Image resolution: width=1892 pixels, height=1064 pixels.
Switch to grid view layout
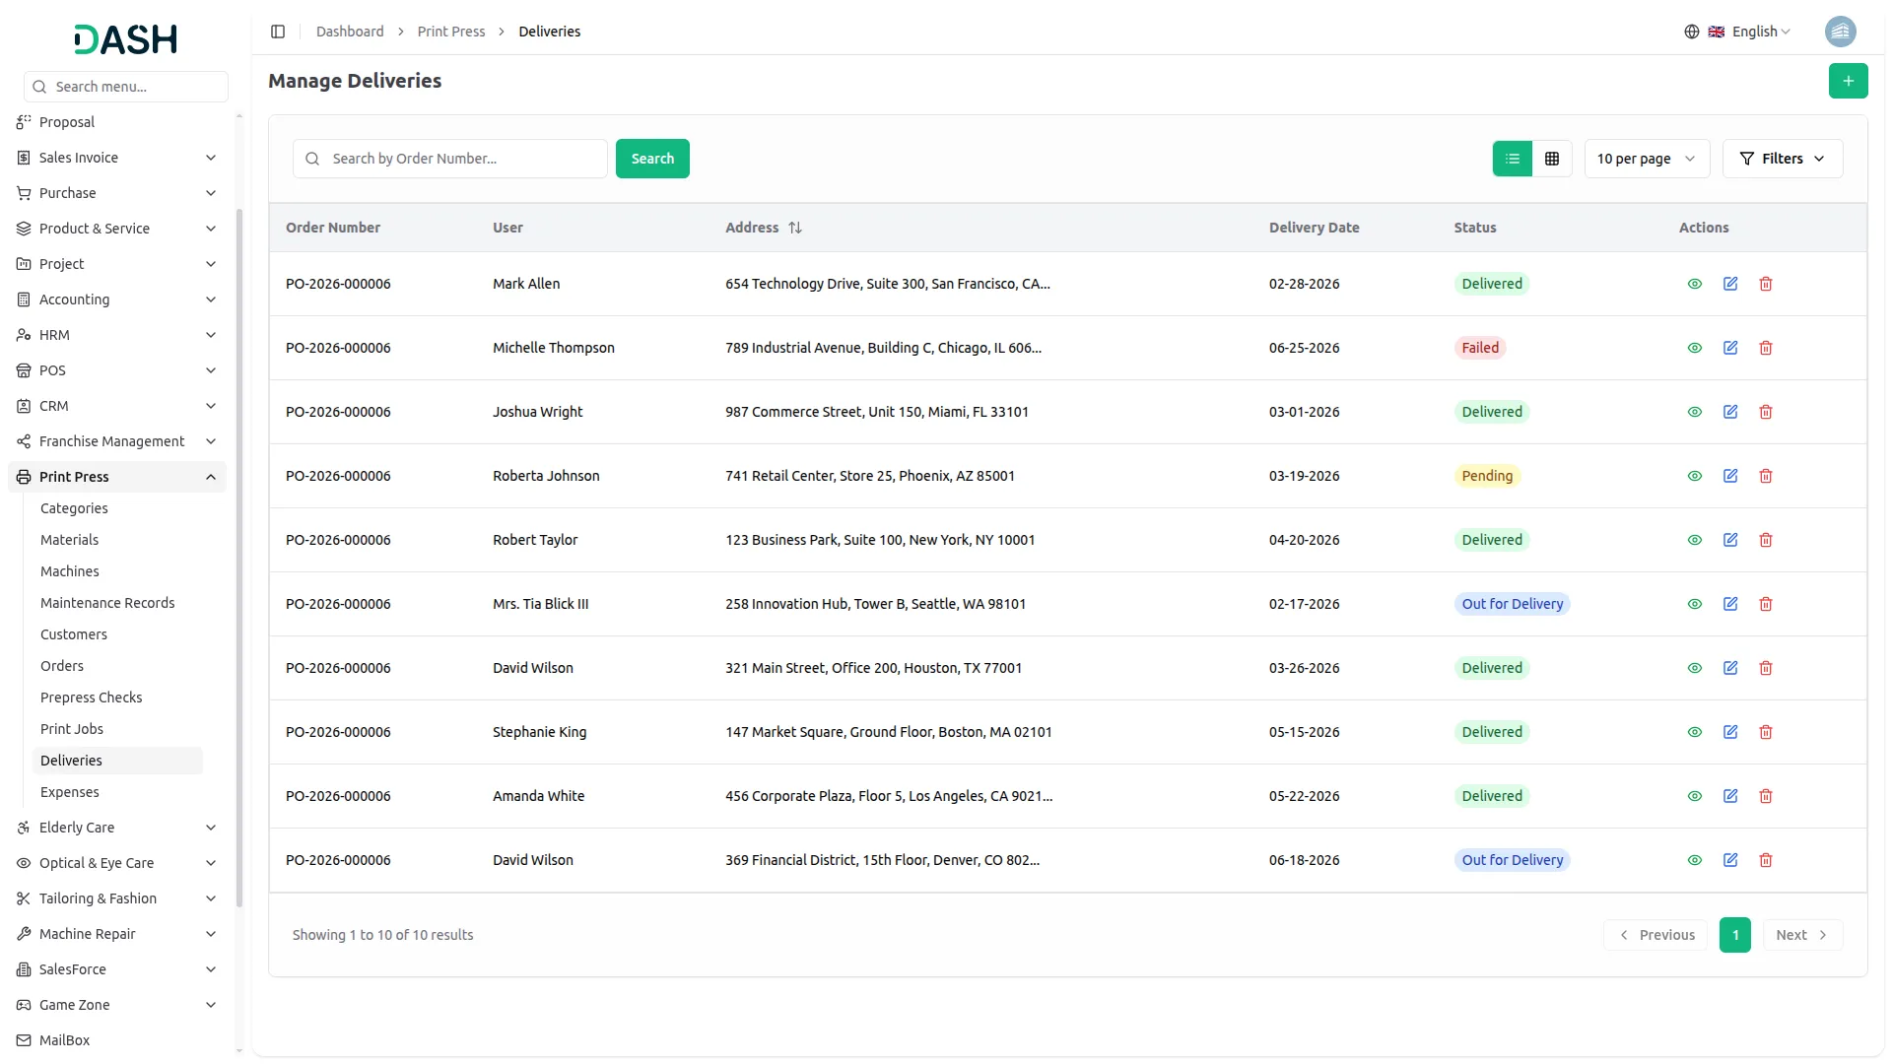pyautogui.click(x=1551, y=159)
